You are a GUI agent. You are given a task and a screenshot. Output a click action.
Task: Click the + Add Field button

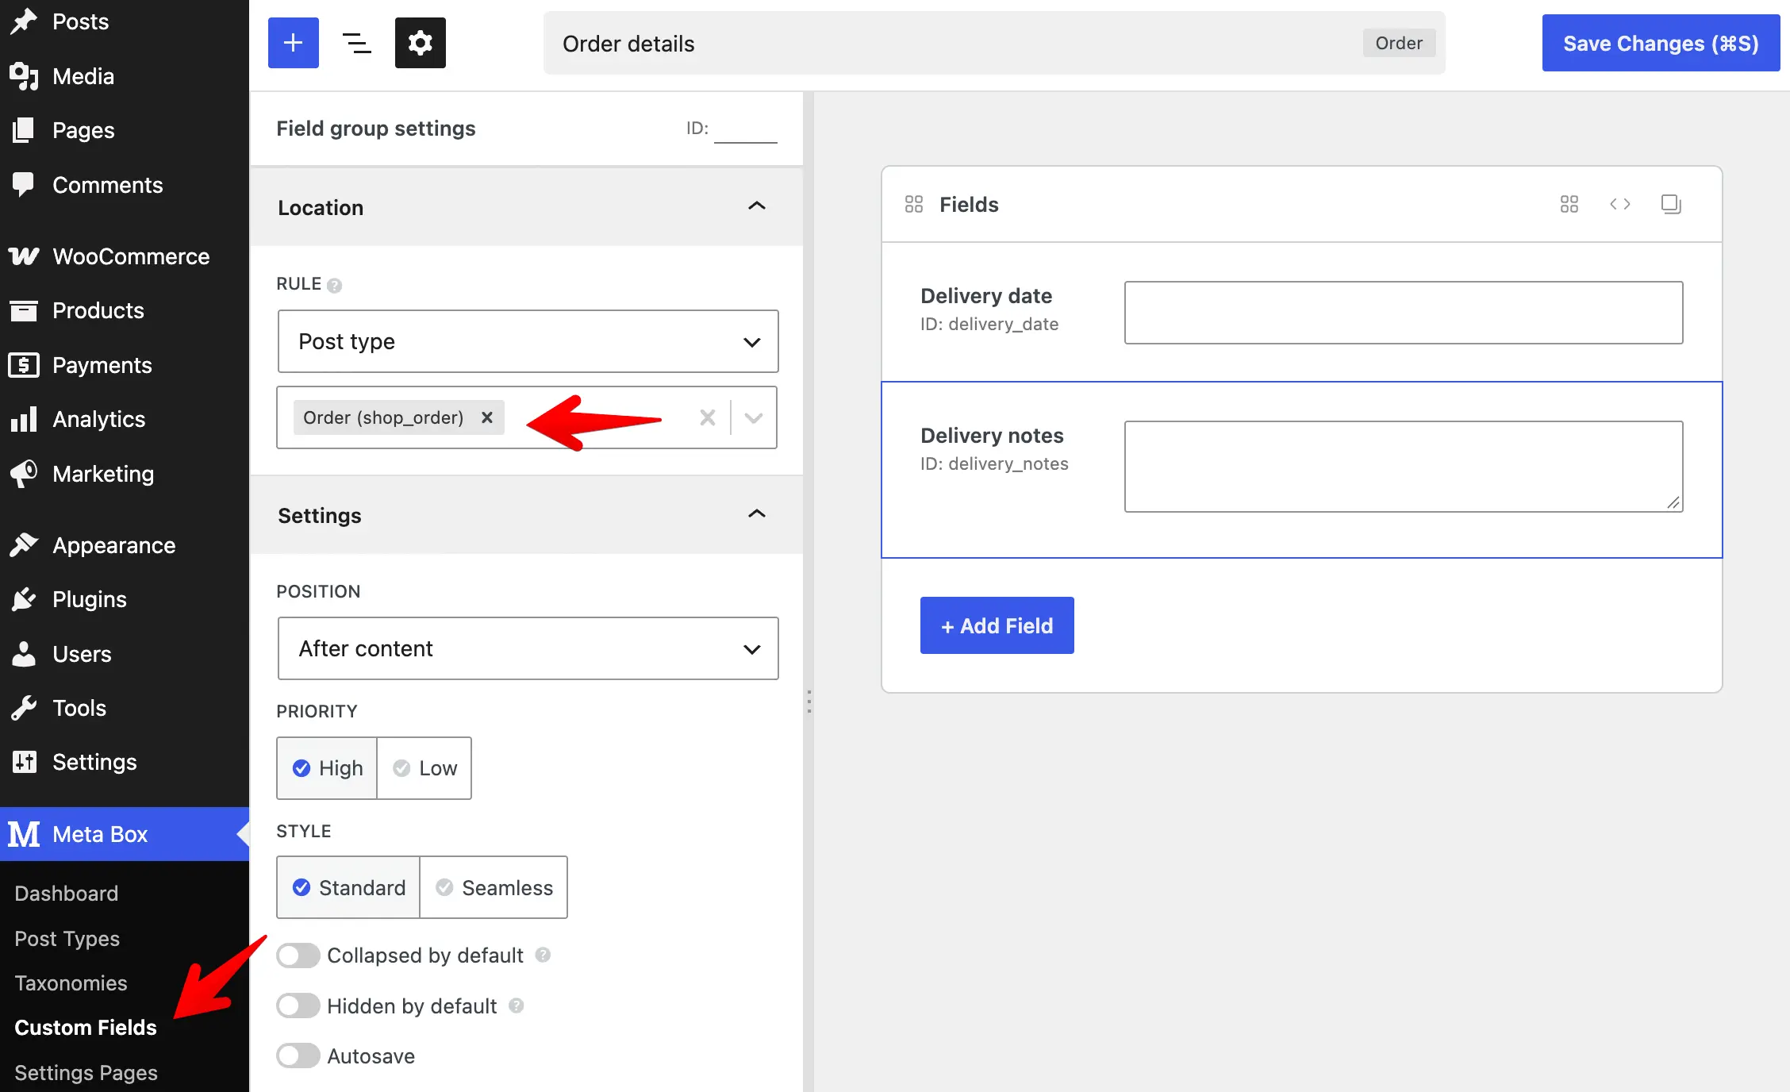[x=997, y=625]
